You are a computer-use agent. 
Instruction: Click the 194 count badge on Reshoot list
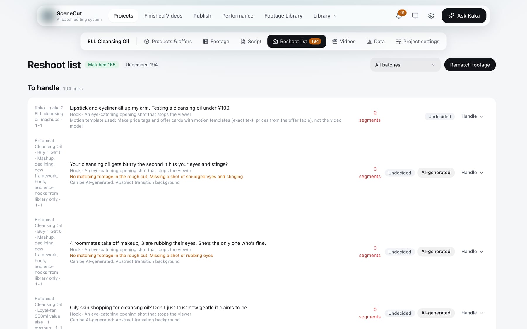315,42
